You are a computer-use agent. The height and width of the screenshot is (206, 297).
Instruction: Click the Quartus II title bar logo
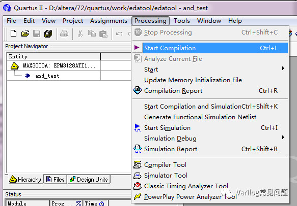pyautogui.click(x=7, y=8)
